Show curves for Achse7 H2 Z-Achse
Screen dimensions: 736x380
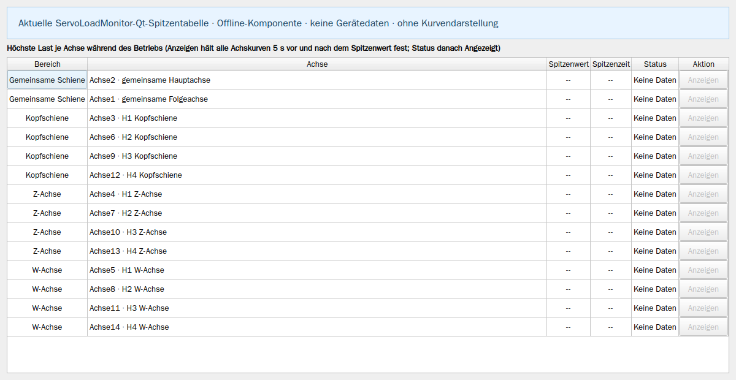(703, 213)
